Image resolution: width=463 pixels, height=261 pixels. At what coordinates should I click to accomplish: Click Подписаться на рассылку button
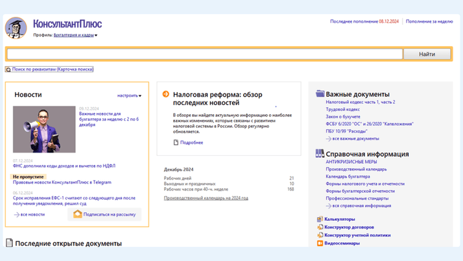tap(104, 214)
